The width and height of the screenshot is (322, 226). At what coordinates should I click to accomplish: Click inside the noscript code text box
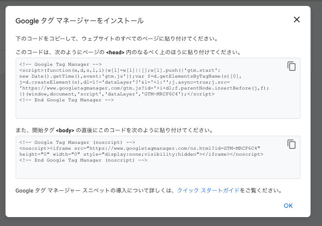coord(158,157)
